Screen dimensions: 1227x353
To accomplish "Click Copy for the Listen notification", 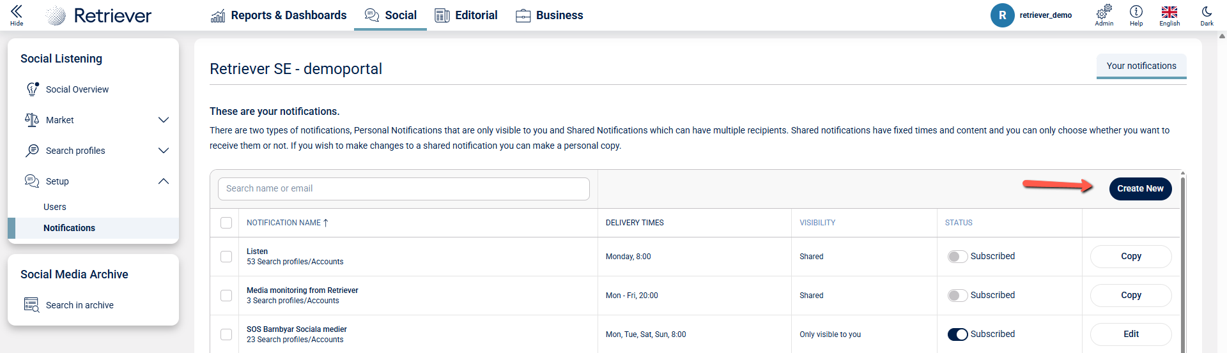I will pyautogui.click(x=1131, y=257).
